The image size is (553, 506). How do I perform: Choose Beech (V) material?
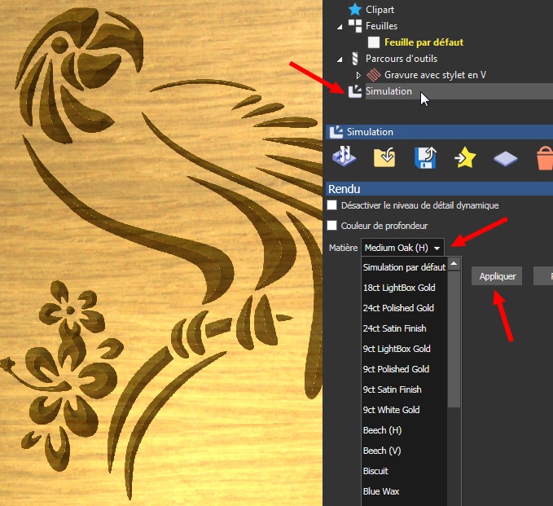tap(404, 451)
